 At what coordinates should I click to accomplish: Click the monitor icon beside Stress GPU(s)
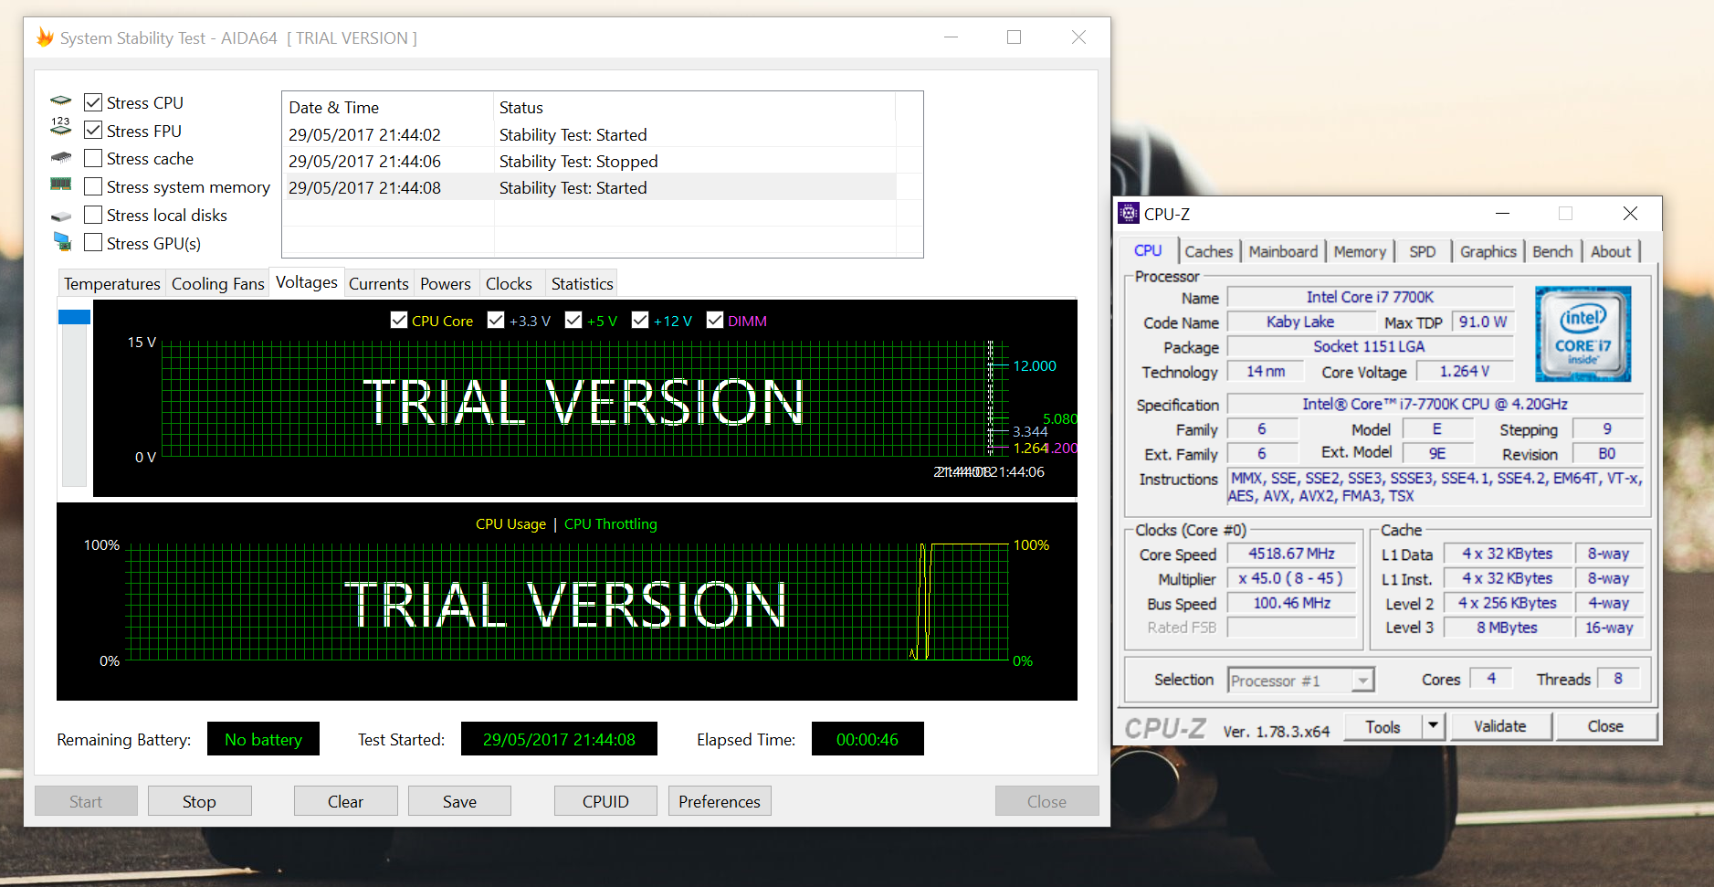pos(62,241)
